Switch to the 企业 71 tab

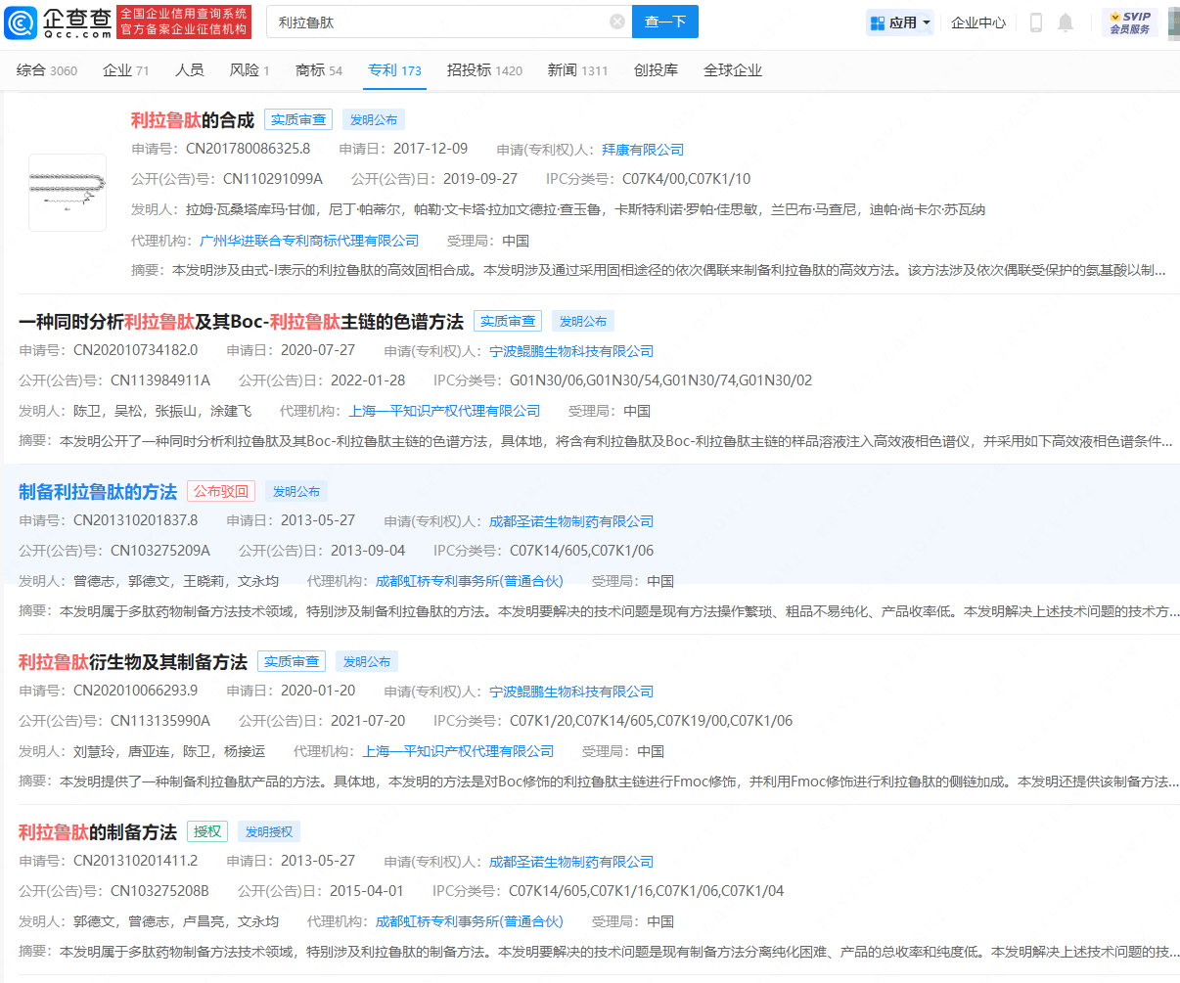coord(126,70)
